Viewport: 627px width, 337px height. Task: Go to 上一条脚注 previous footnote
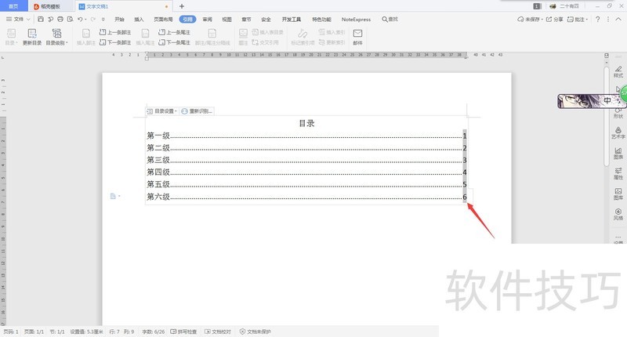(115, 32)
